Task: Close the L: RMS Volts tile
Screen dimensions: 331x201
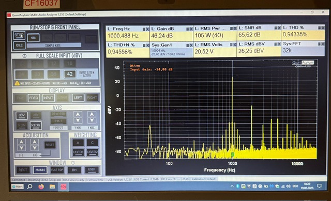Action: 235,45
